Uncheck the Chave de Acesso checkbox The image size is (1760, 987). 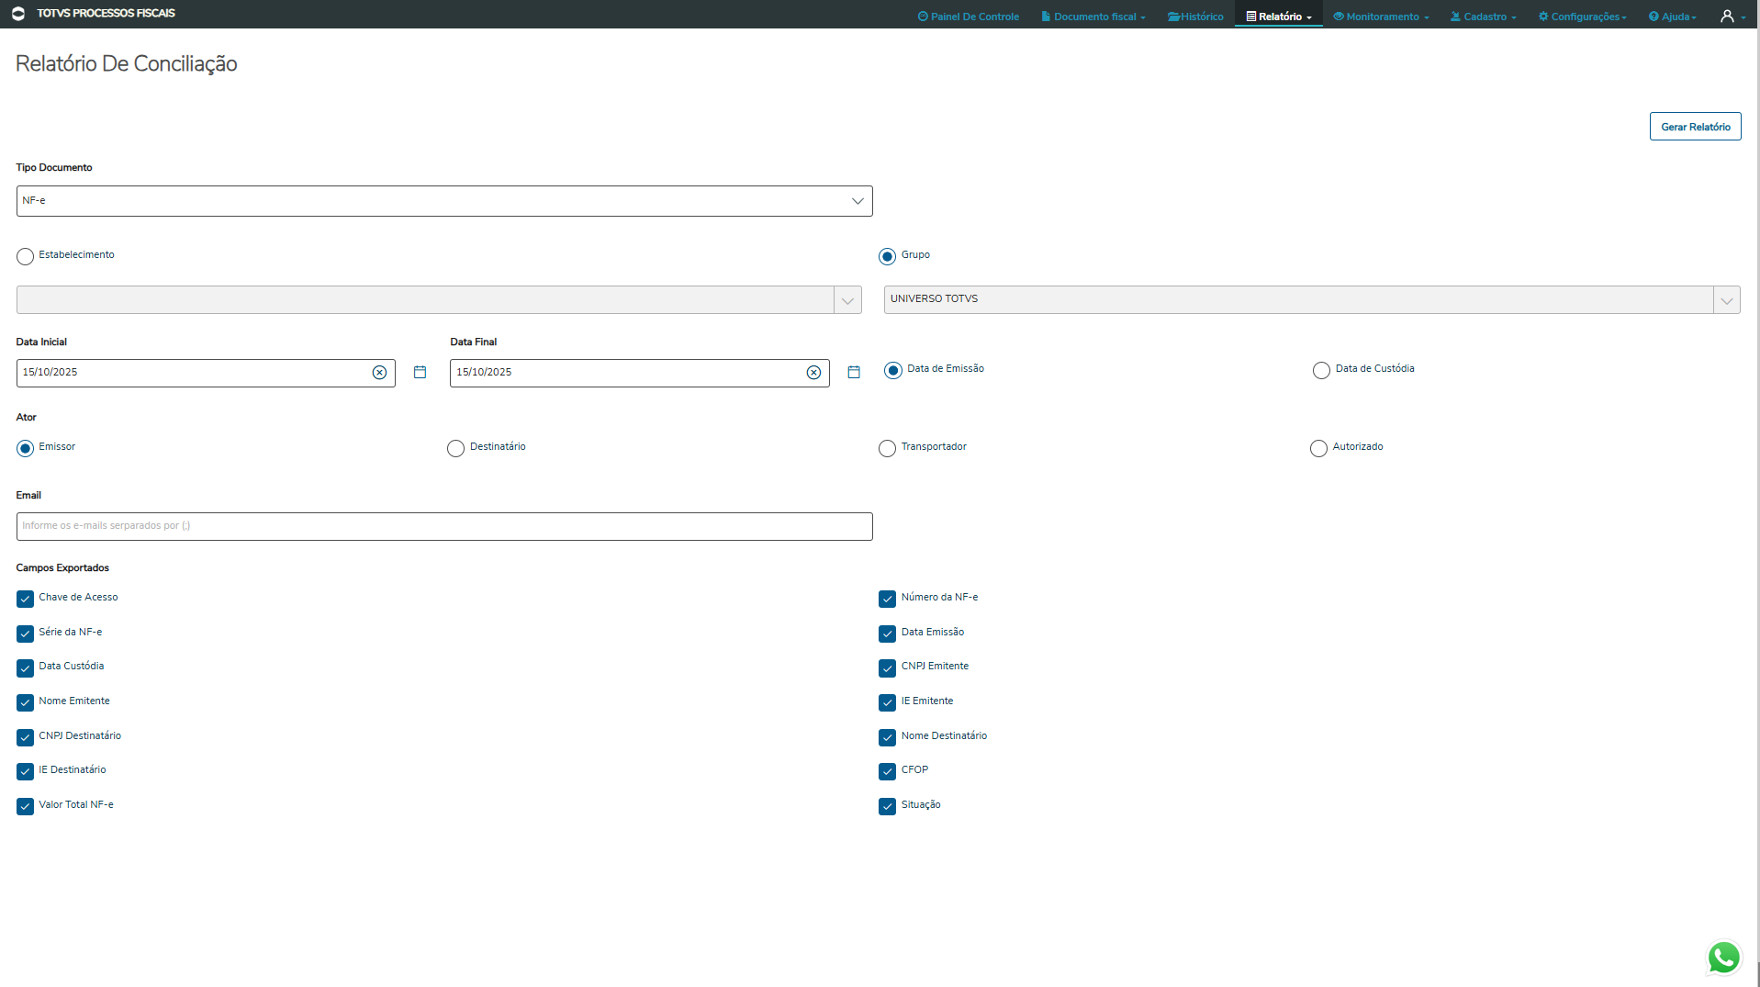pos(25,599)
